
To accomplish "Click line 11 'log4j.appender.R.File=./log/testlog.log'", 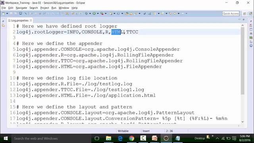I will pyautogui.click(x=74, y=84).
